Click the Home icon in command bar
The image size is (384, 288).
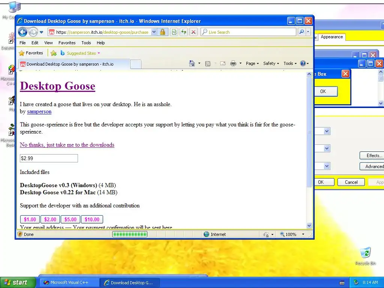pos(192,63)
